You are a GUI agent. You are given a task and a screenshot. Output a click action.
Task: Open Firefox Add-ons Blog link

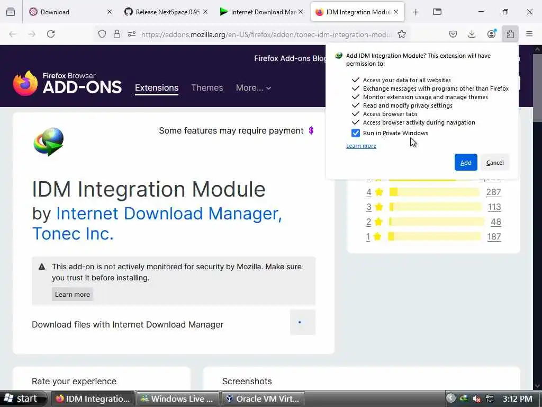(290, 58)
